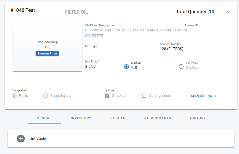Enable the Consignment checkbox

click(144, 96)
